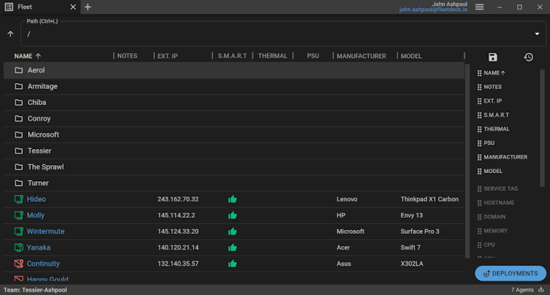The height and width of the screenshot is (295, 550).
Task: Close the Fleet tab
Action: tap(73, 7)
